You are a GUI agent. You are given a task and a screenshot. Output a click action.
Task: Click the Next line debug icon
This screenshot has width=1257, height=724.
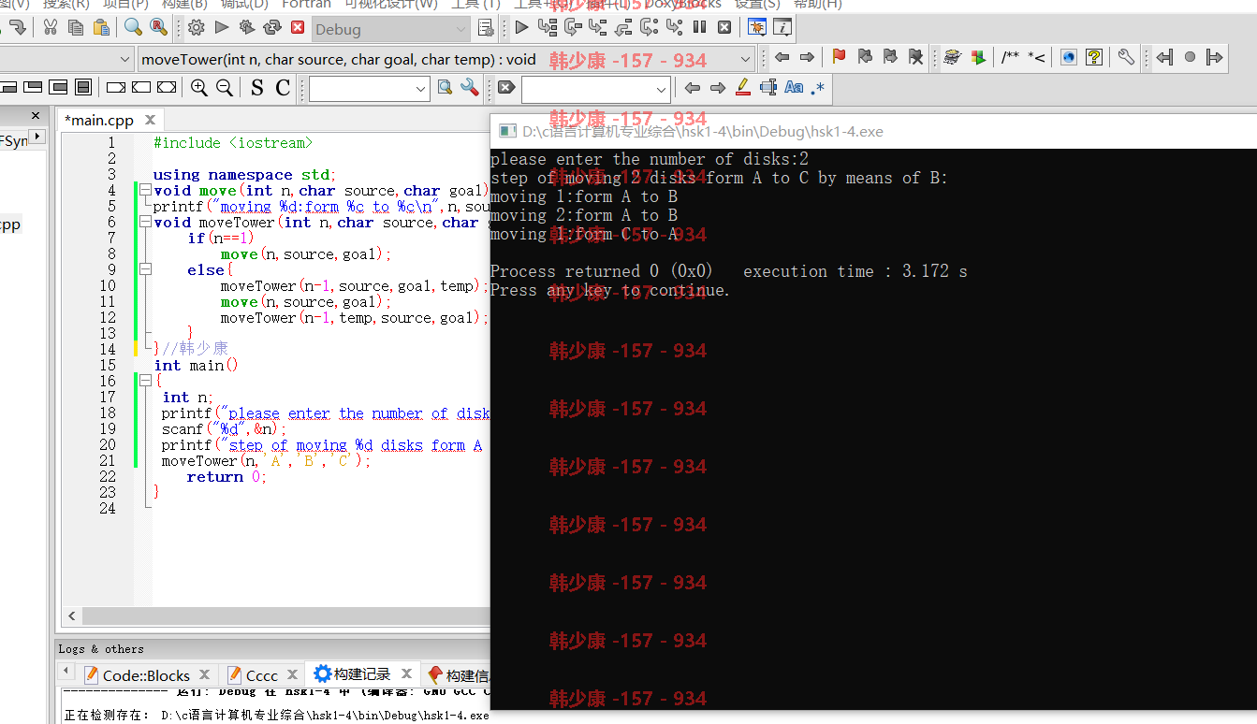pyautogui.click(x=573, y=27)
